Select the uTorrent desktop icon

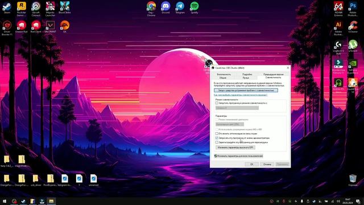tap(353, 46)
